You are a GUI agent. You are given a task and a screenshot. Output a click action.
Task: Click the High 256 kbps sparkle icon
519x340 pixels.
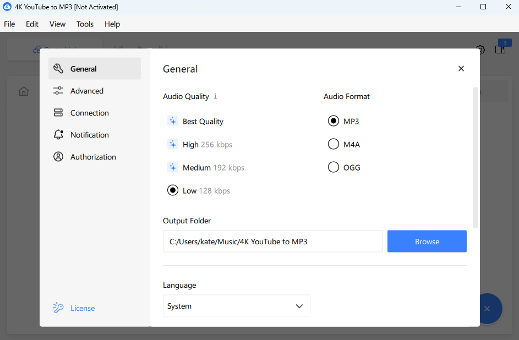(173, 144)
